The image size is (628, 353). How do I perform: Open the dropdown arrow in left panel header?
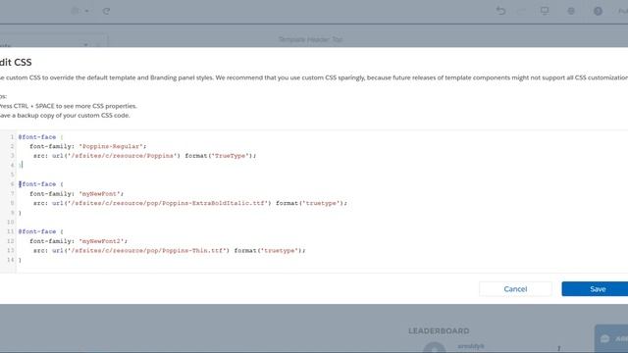click(x=85, y=45)
